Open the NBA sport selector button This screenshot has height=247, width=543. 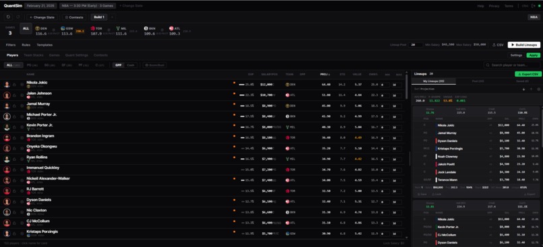[x=534, y=17]
